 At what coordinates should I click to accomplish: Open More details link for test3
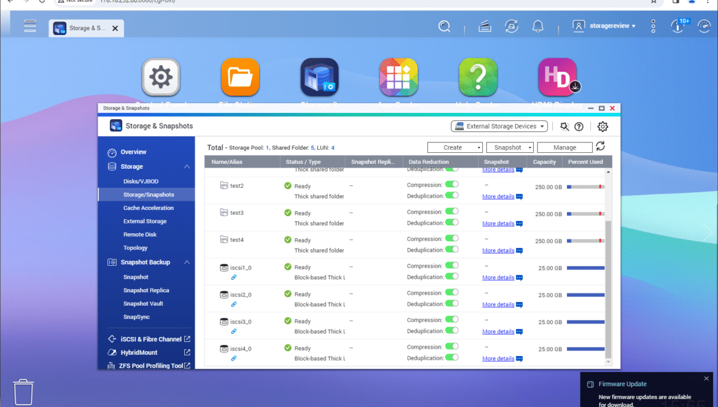point(498,223)
